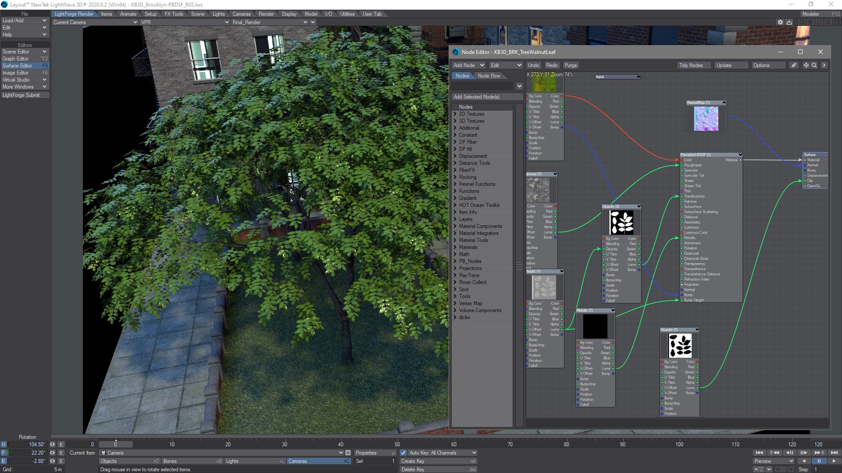Toggle the Heading (H) rotation channel
This screenshot has height=473, width=842.
pos(4,445)
